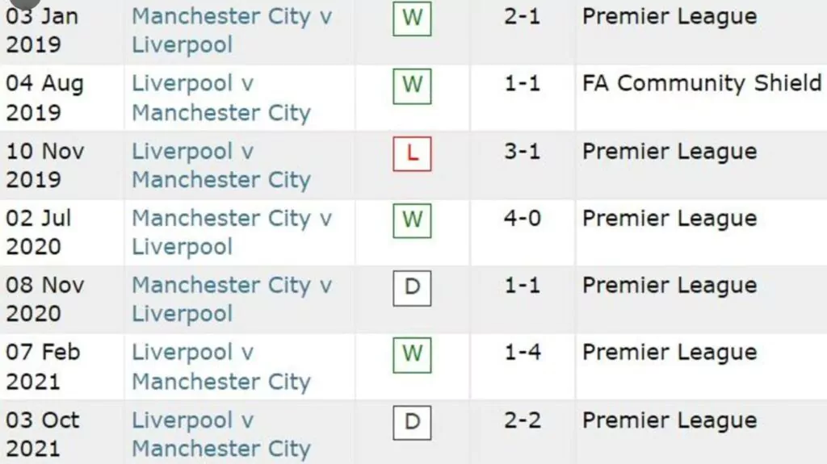The height and width of the screenshot is (464, 827).
Task: Click the 3-1 score
Action: (523, 152)
